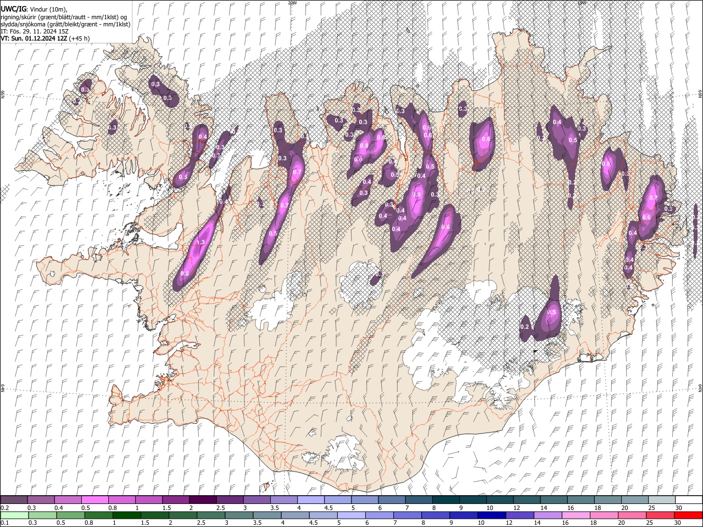Click the 'slydda/snjókoma (grátt/bleikt/grænt - mm/1klst)' line
The image size is (703, 527).
click(x=65, y=24)
